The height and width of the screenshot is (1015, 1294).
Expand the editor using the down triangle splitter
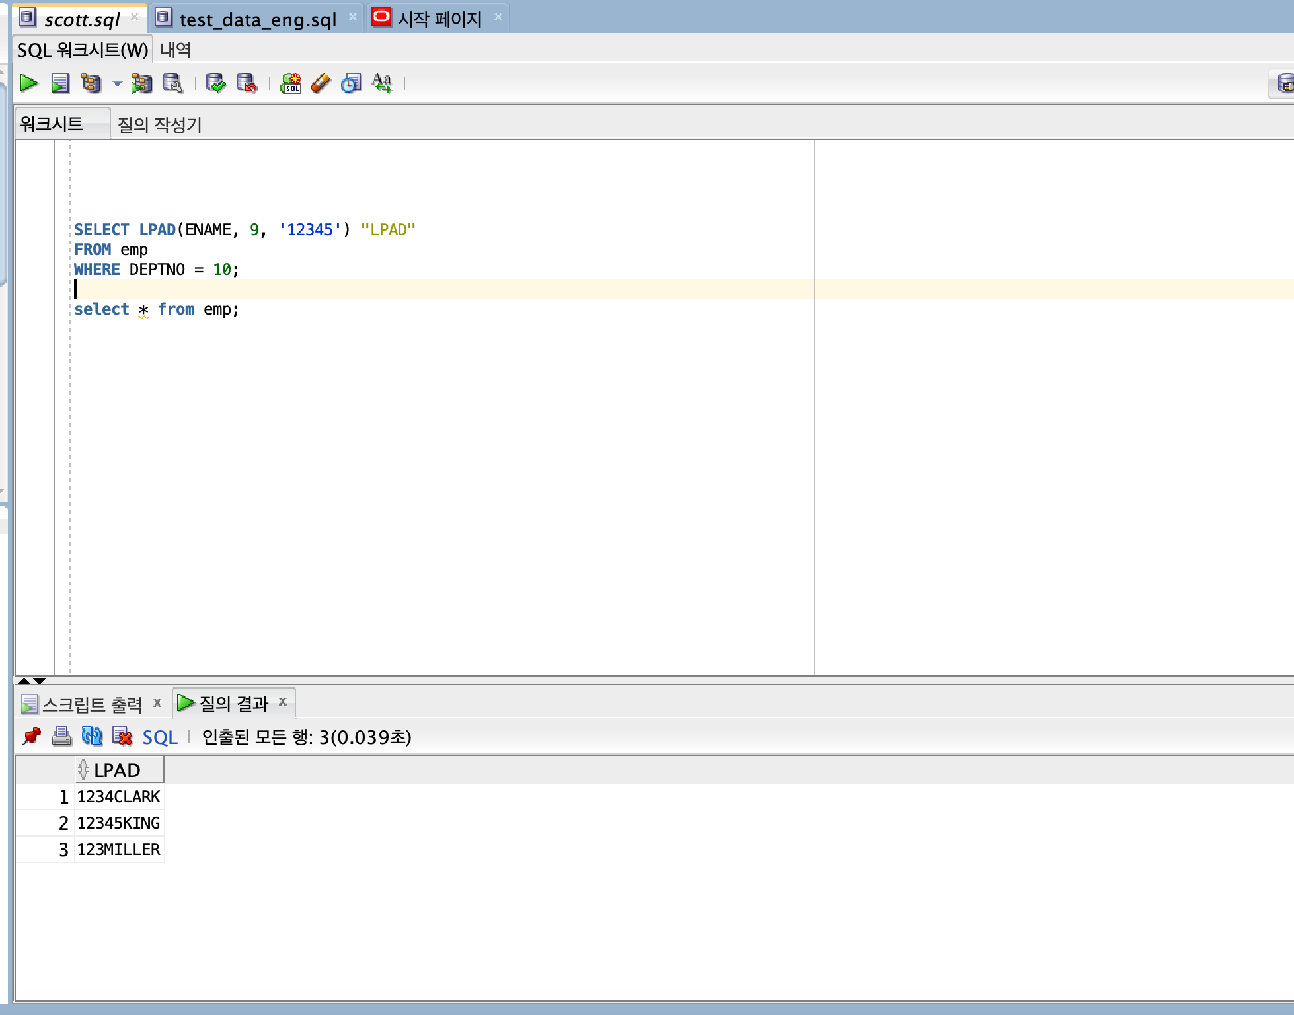[x=40, y=681]
